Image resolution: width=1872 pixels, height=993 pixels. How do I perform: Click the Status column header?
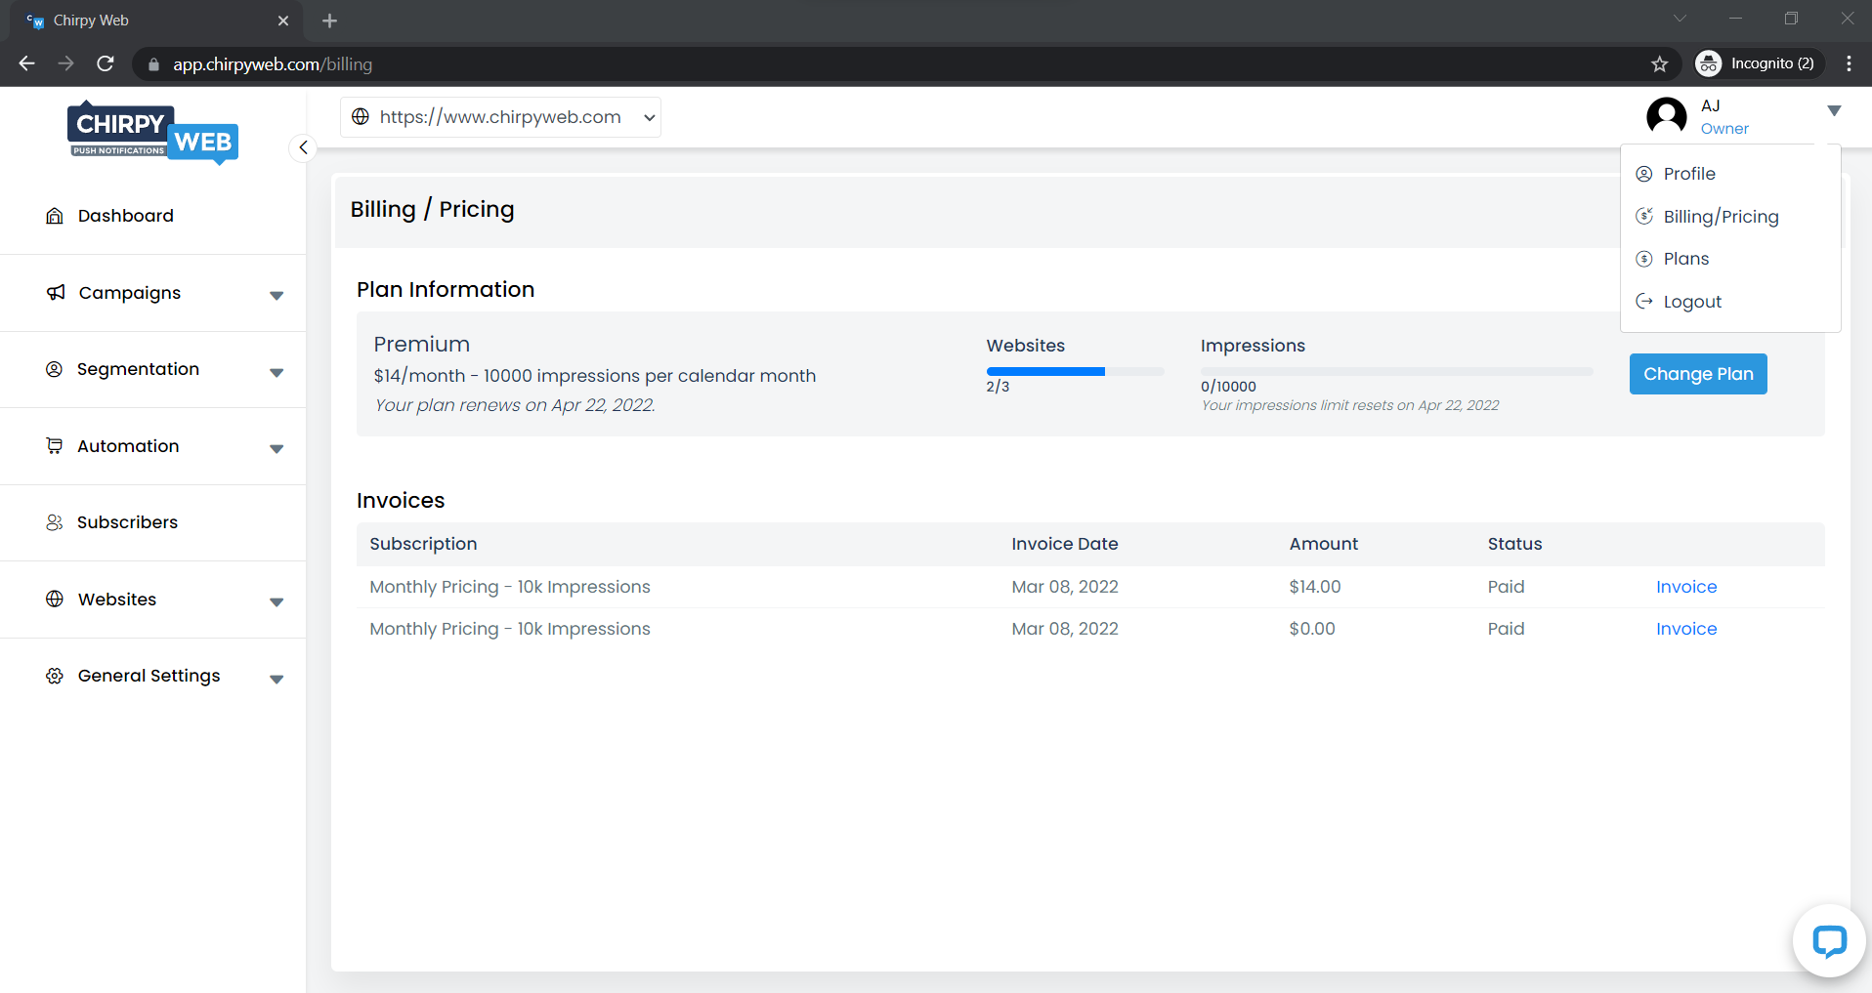1514,544
